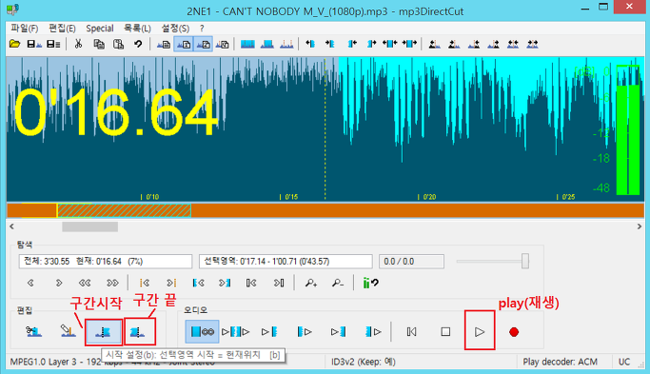Play up to selection start button
The height and width of the screenshot is (374, 650).
269,332
